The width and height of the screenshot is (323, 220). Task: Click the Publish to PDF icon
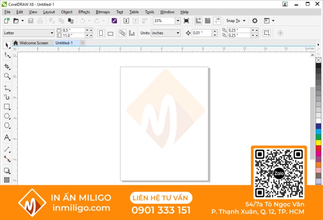click(145, 21)
